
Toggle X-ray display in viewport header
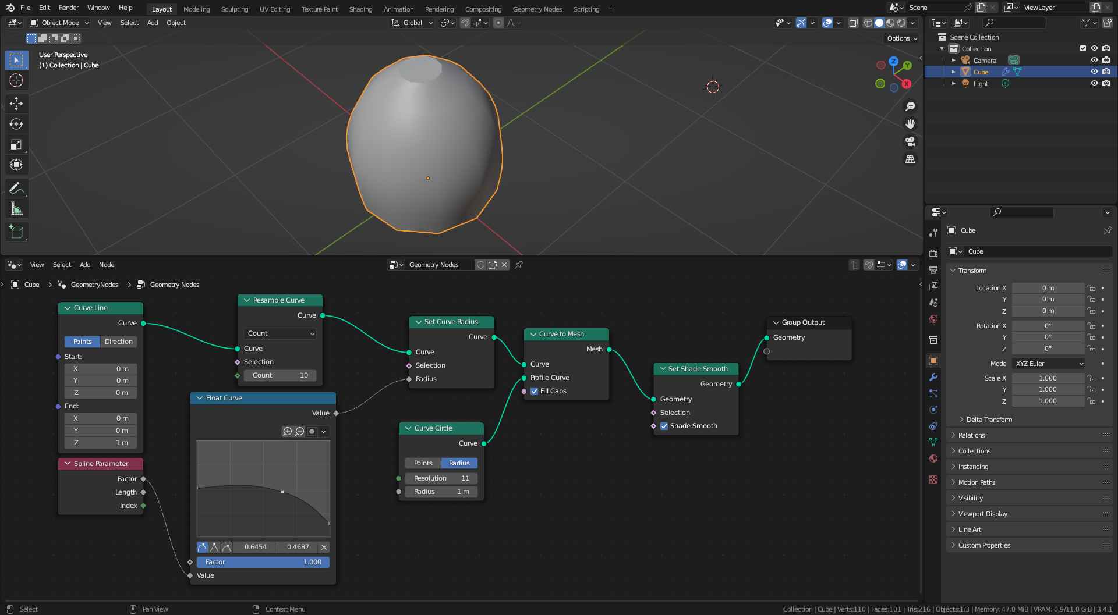[x=853, y=23]
